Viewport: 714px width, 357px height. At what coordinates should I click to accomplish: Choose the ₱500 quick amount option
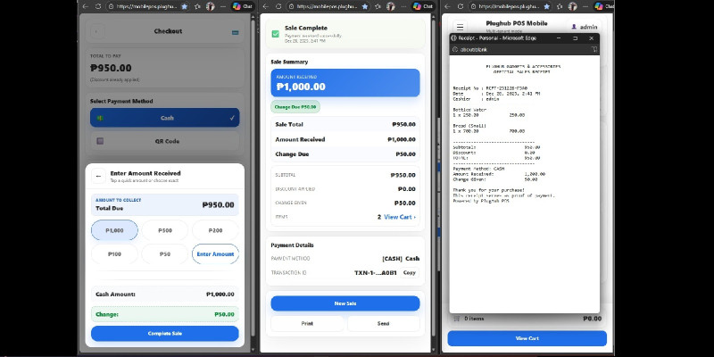164,230
